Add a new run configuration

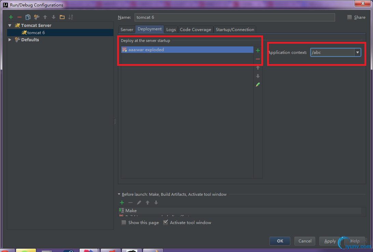[11, 17]
